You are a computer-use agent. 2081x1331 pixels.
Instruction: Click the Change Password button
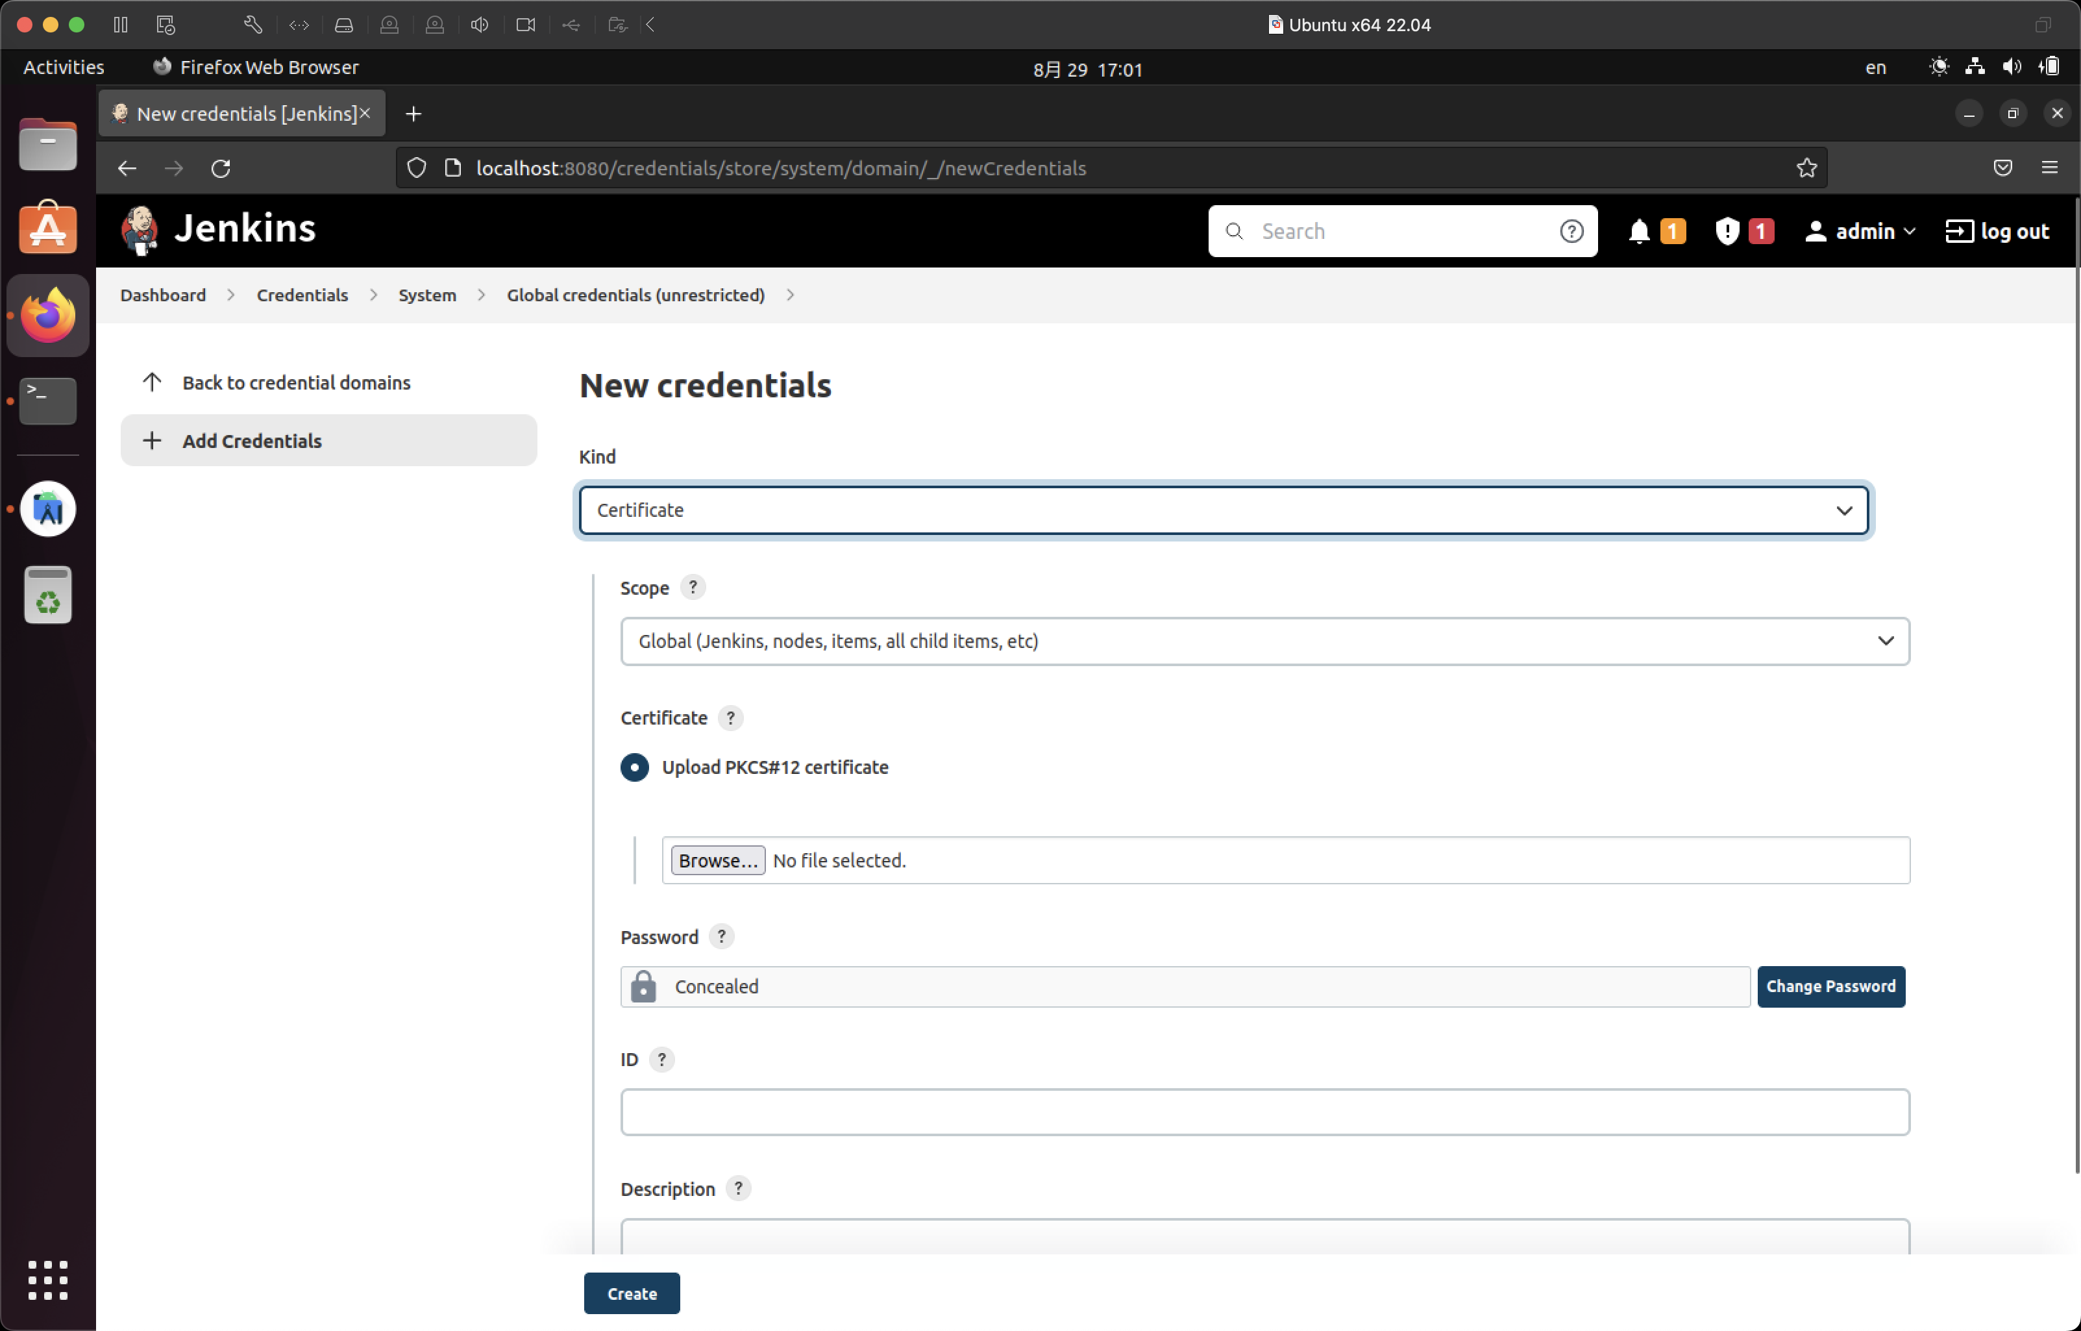coord(1830,985)
